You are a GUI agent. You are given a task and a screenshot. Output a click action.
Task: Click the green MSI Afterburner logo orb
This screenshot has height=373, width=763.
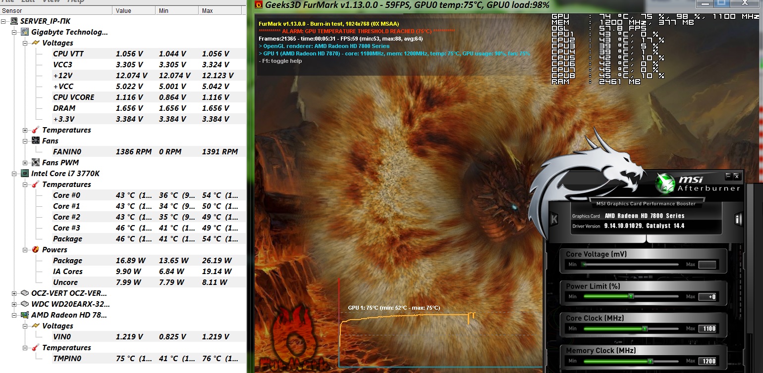[x=664, y=184]
